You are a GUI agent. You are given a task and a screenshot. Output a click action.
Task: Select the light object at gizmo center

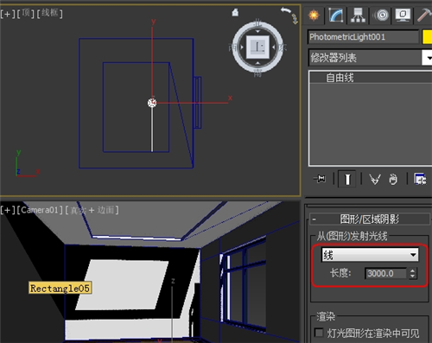click(x=152, y=103)
